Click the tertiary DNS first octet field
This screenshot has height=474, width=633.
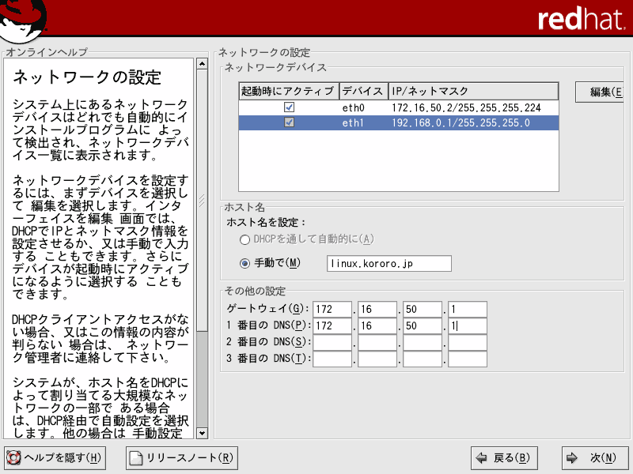[332, 359]
